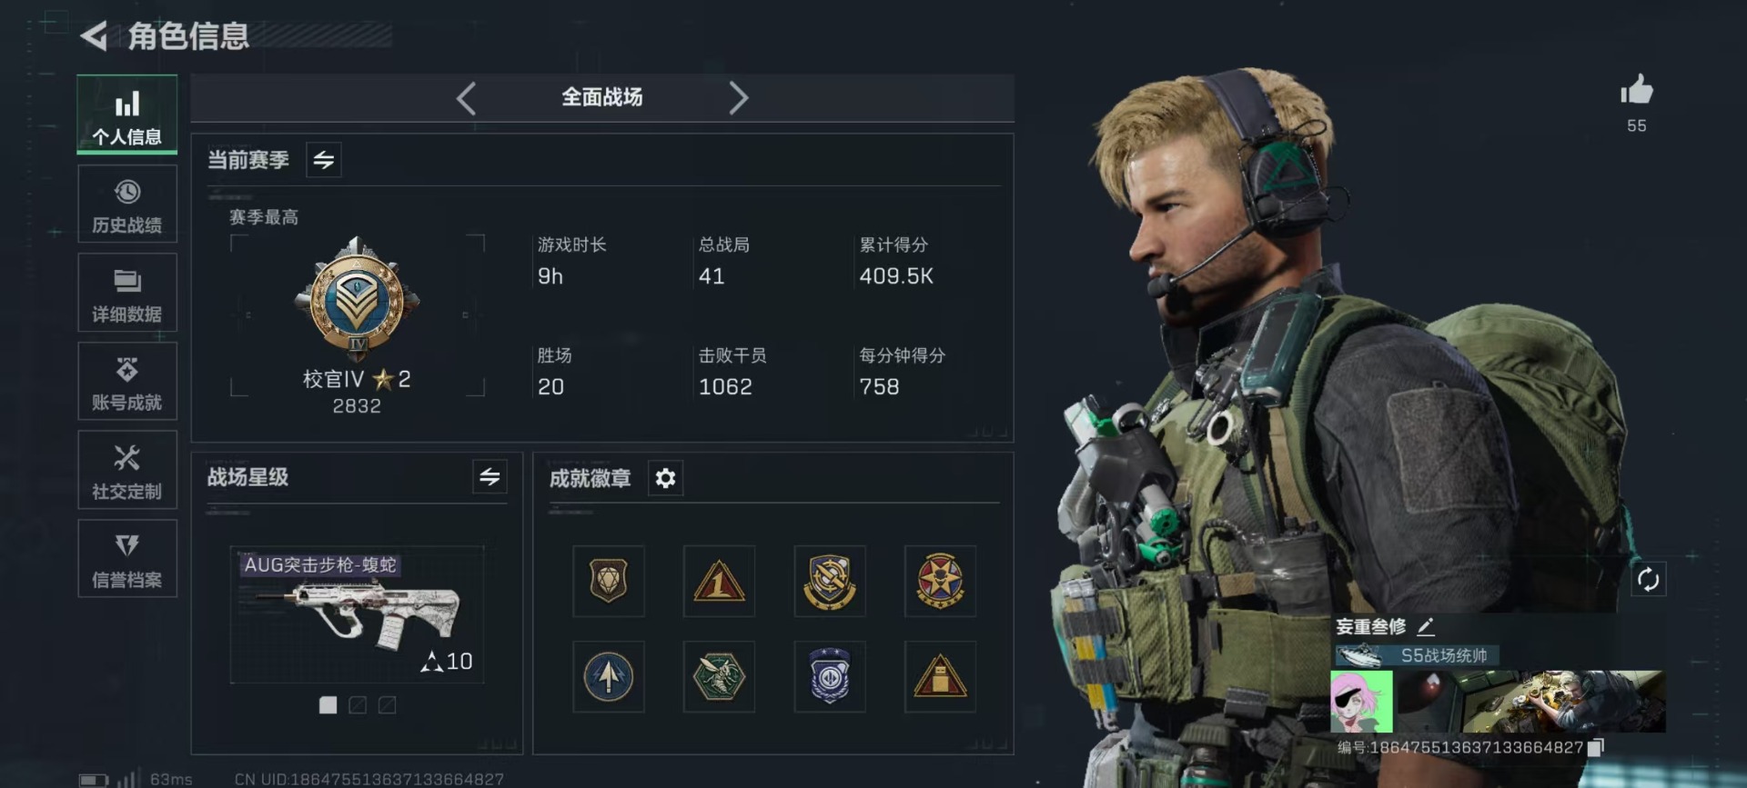Toggle season view next to 当前赛季
The image size is (1747, 788).
(324, 160)
